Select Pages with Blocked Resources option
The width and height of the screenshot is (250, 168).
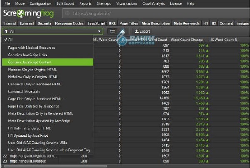click(x=31, y=48)
